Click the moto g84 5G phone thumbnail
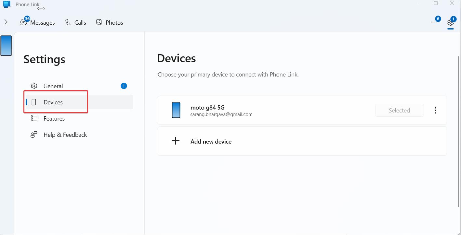 pyautogui.click(x=176, y=110)
